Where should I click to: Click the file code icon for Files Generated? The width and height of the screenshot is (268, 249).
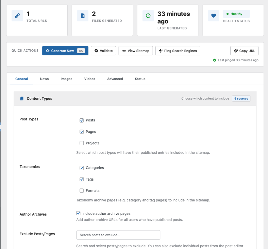click(x=83, y=16)
